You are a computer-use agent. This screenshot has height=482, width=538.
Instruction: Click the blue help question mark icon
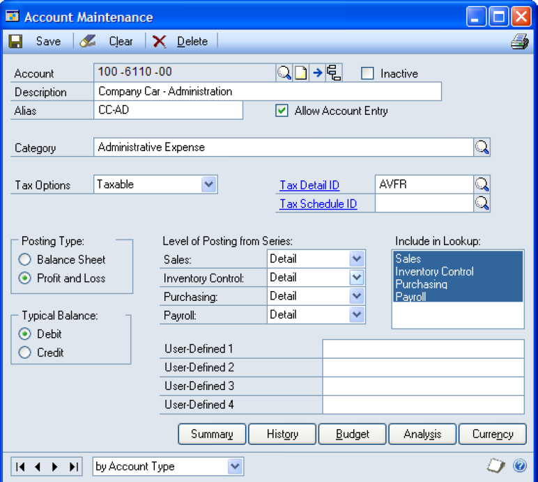pyautogui.click(x=519, y=466)
